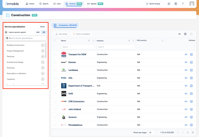Add Architectural Design specialisation filter
This screenshot has width=199, height=137.
[x=43, y=62]
